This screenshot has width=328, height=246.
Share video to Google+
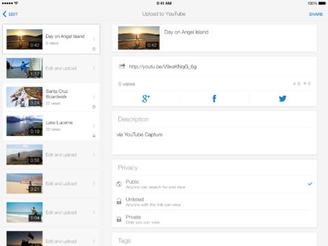tap(146, 98)
